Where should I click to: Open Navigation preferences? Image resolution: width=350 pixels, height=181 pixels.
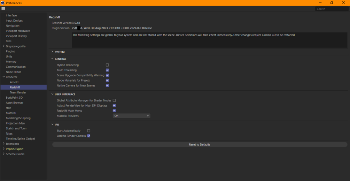coord(13,26)
